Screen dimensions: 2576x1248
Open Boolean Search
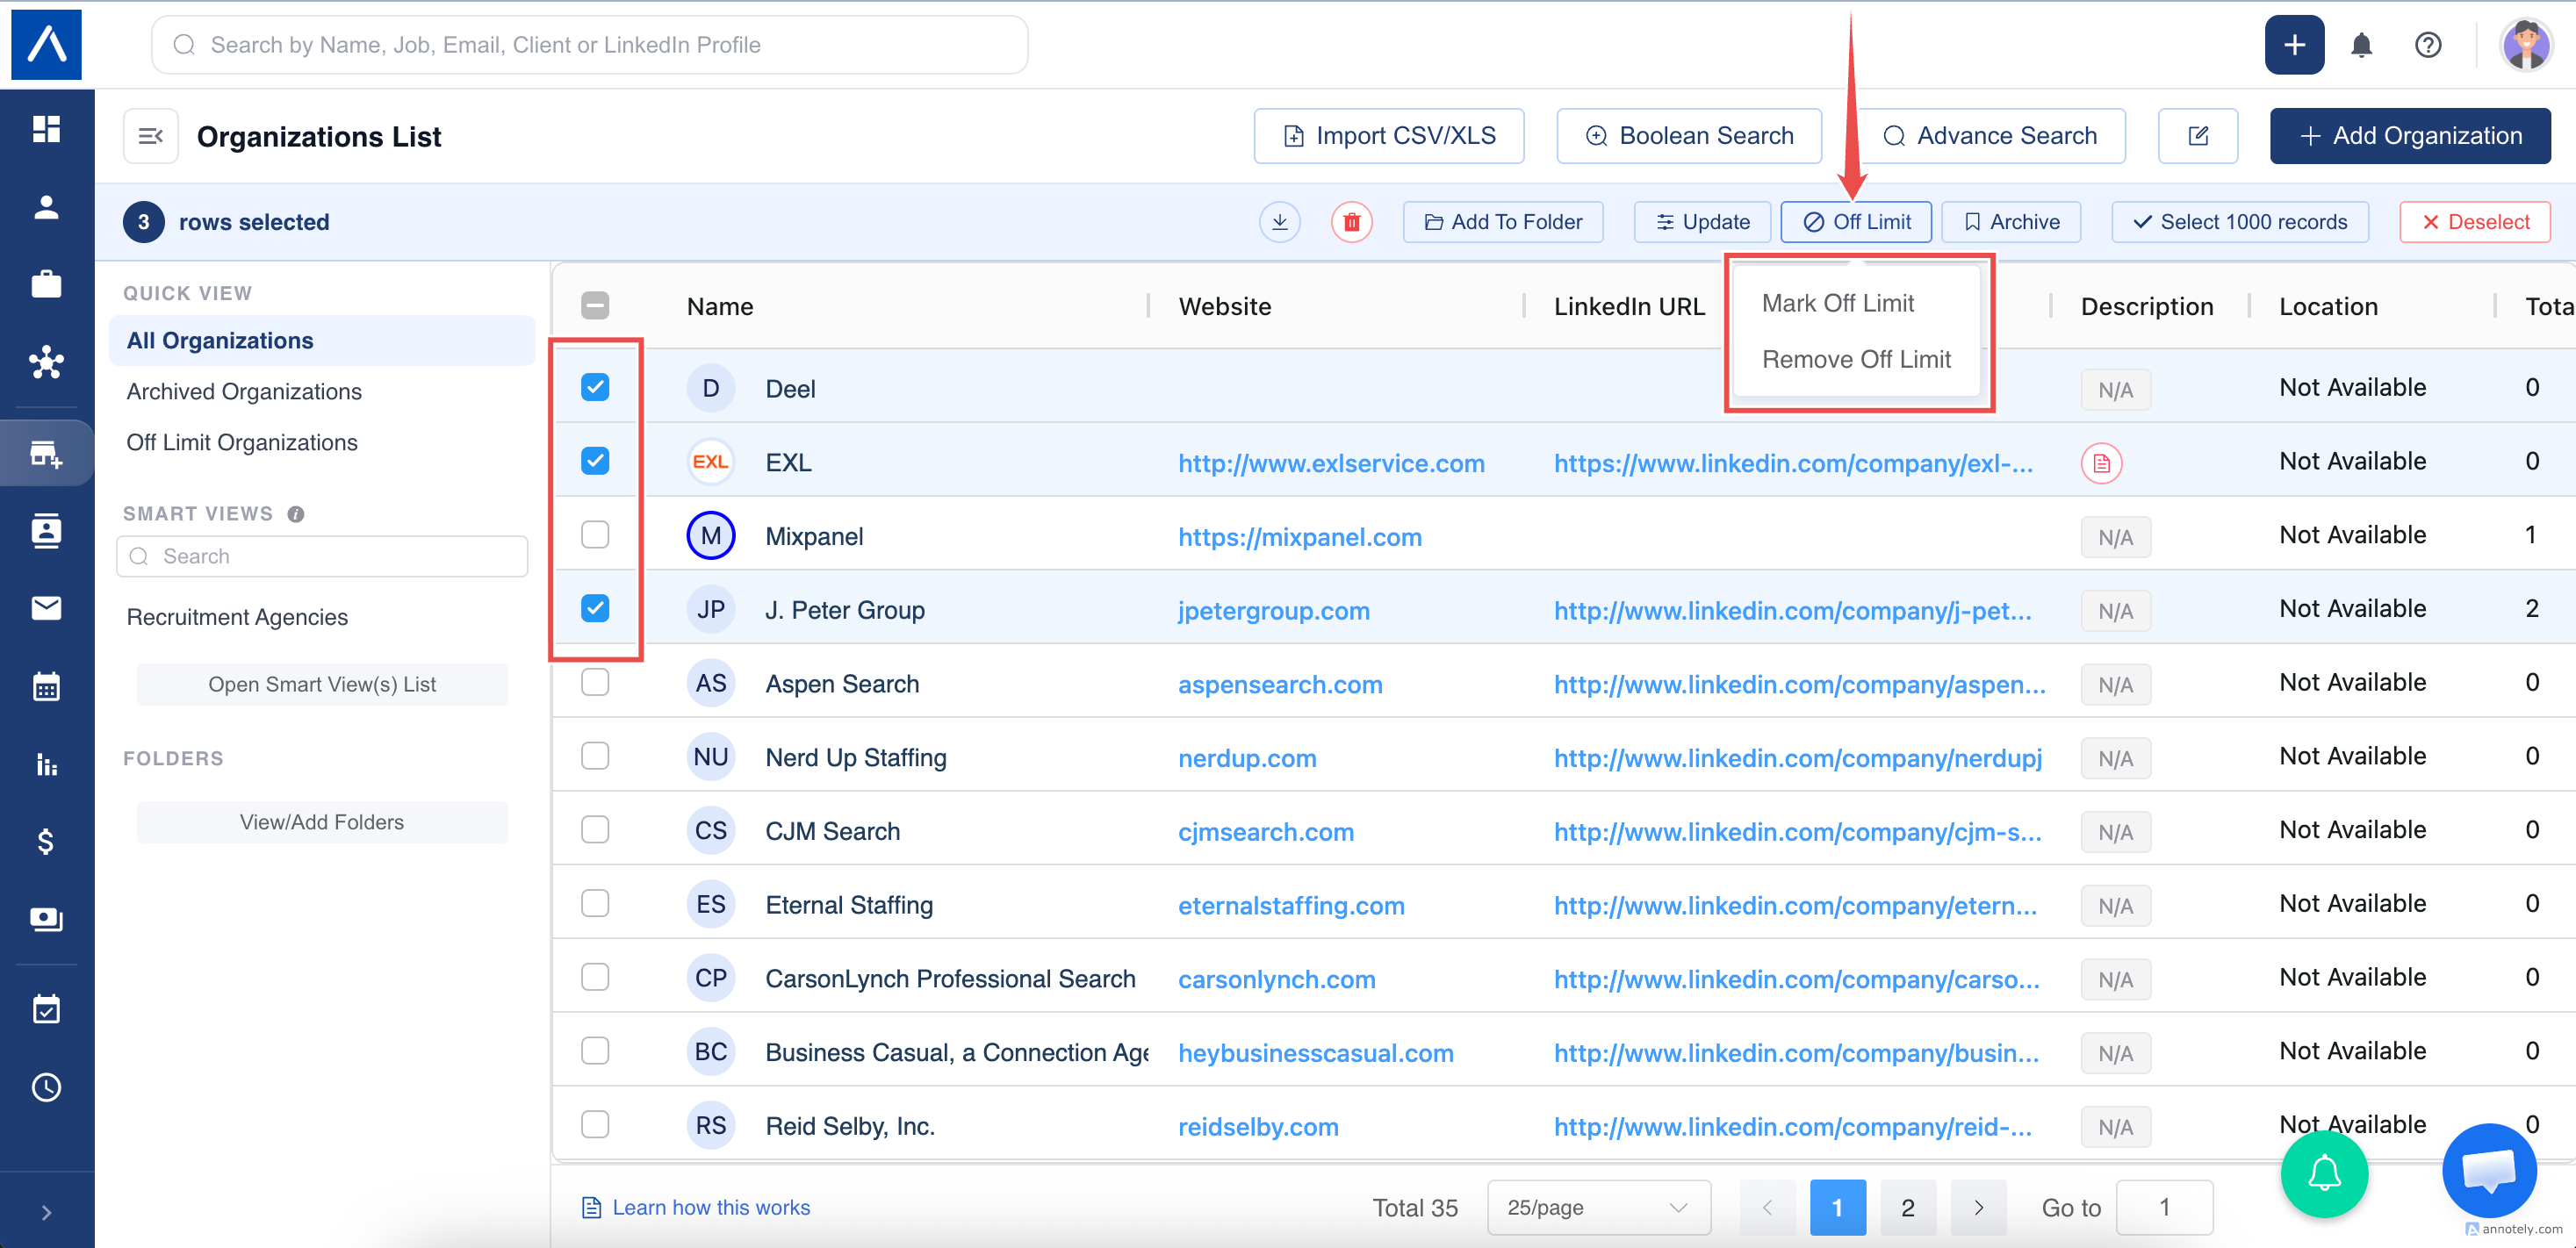pyautogui.click(x=1689, y=136)
